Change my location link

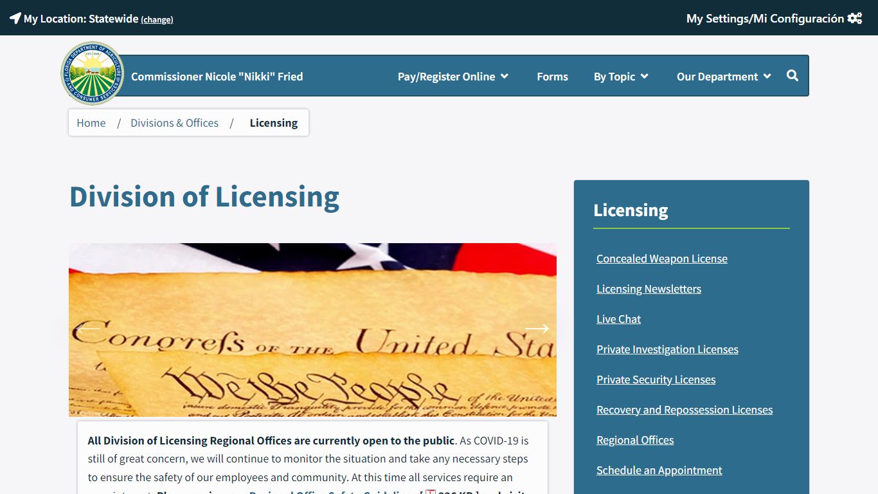(x=157, y=19)
